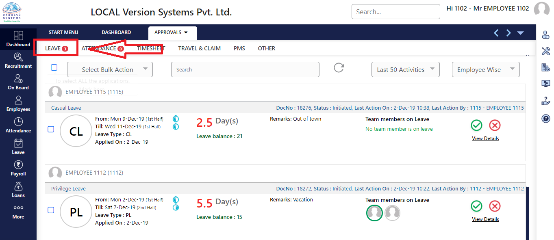Open the Timesheet approvals tab
The height and width of the screenshot is (240, 554).
click(151, 48)
